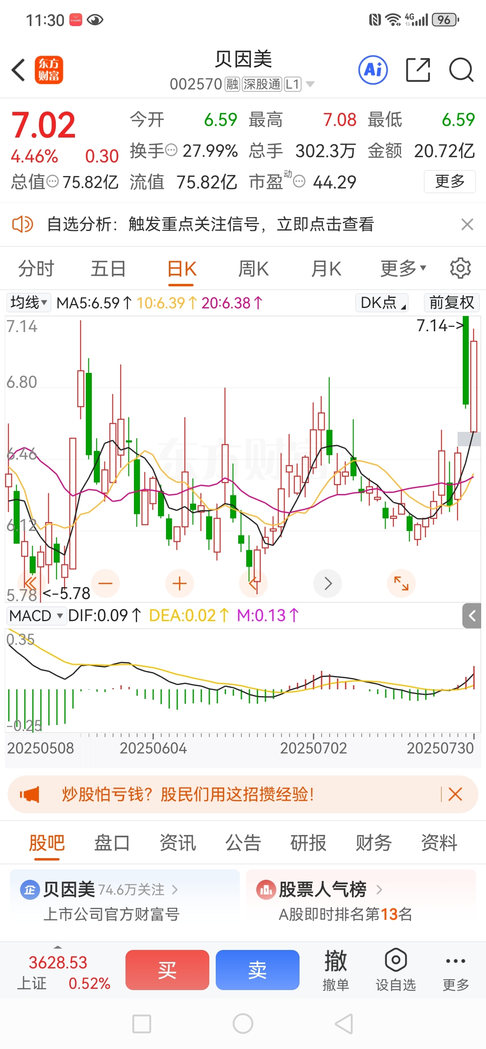Tap Android back triangle button
The width and height of the screenshot is (486, 1049).
pyautogui.click(x=344, y=1023)
